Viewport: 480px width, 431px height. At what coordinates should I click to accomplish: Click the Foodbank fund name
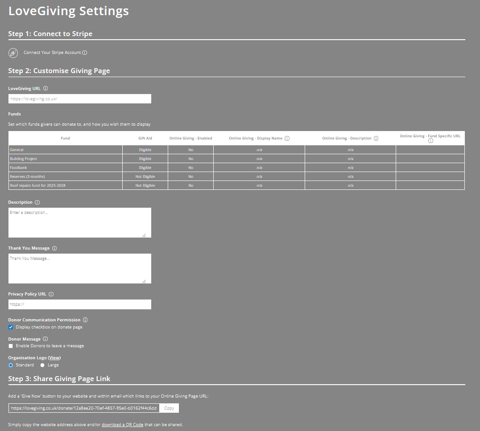[x=18, y=168]
